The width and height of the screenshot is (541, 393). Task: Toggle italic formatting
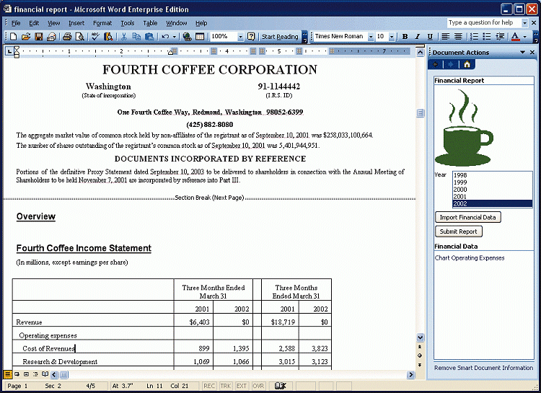pos(417,37)
